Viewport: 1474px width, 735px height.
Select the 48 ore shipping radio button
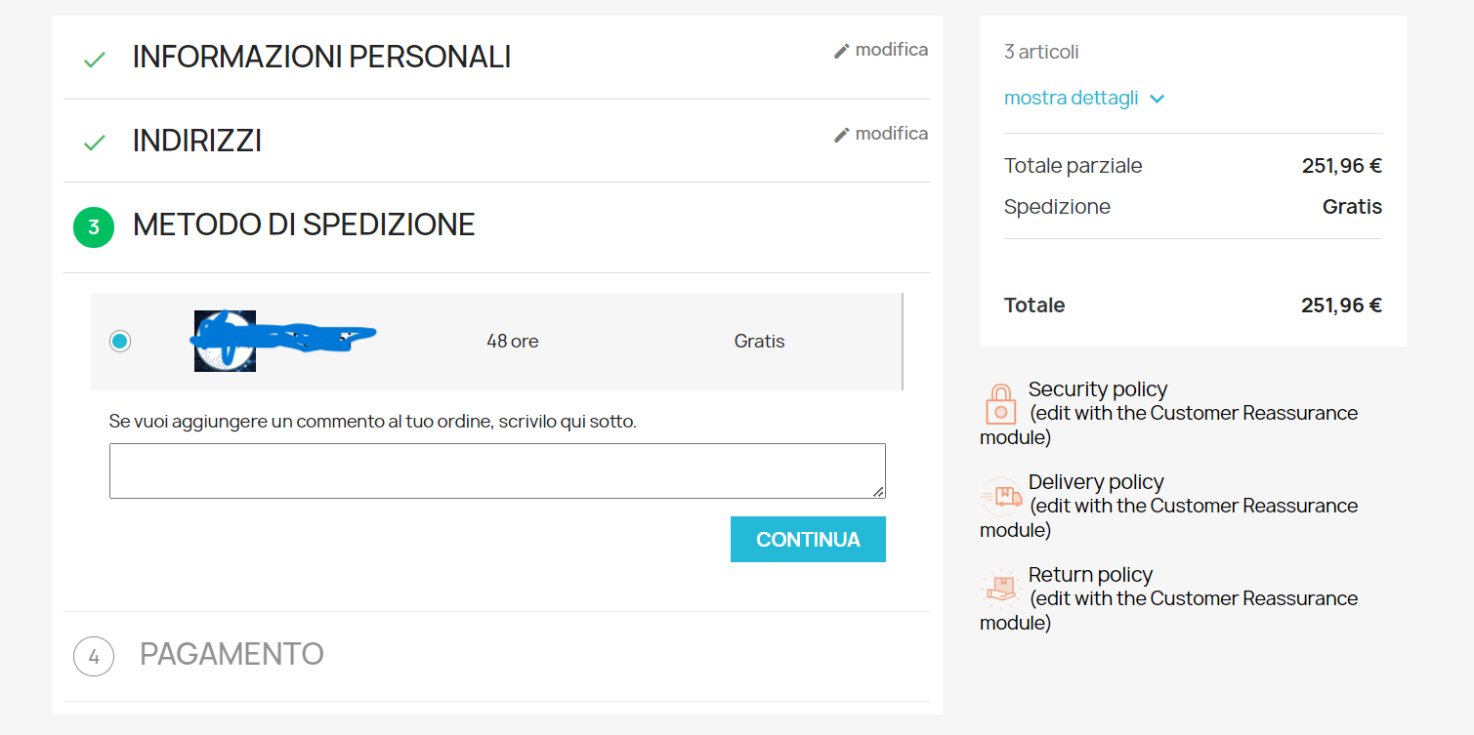coord(120,341)
